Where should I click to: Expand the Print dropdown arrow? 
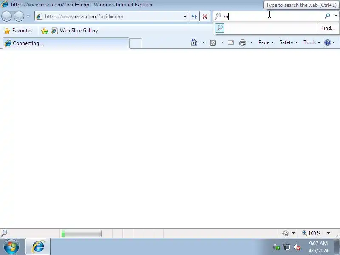(x=252, y=42)
